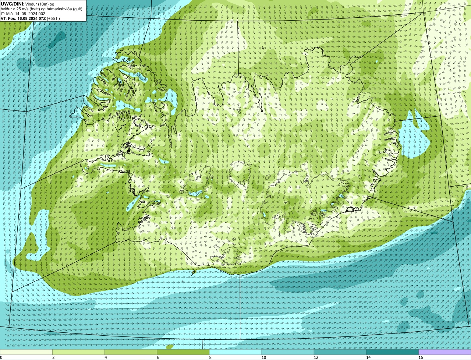
Task: Click the legend scale label '16'
Action: [421, 357]
